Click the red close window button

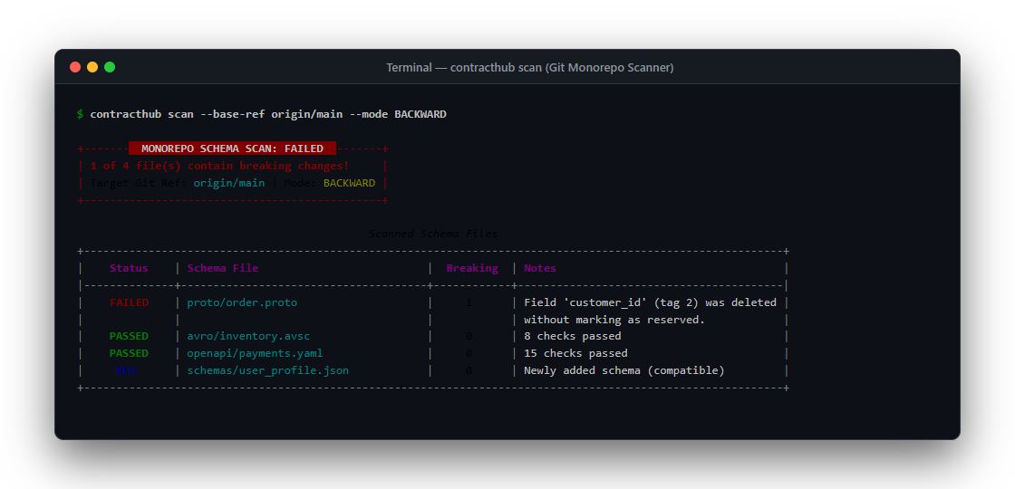tap(75, 67)
